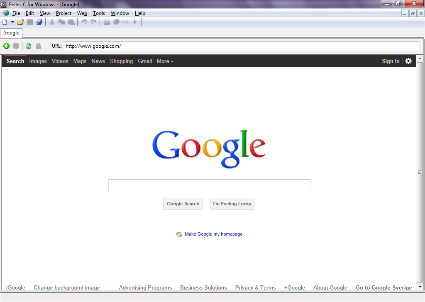Open the File menu
Viewport: 425px width, 302px height.
(x=16, y=13)
